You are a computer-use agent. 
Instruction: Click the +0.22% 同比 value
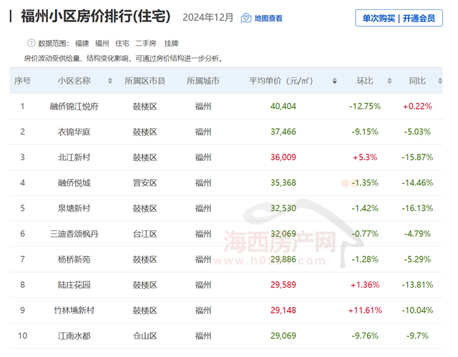click(x=417, y=107)
